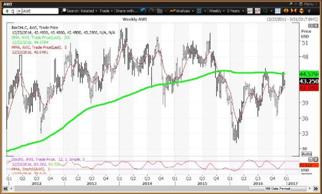Click the compress horizontally orange arrows icon
This screenshot has height=194, width=322.
pos(294,11)
